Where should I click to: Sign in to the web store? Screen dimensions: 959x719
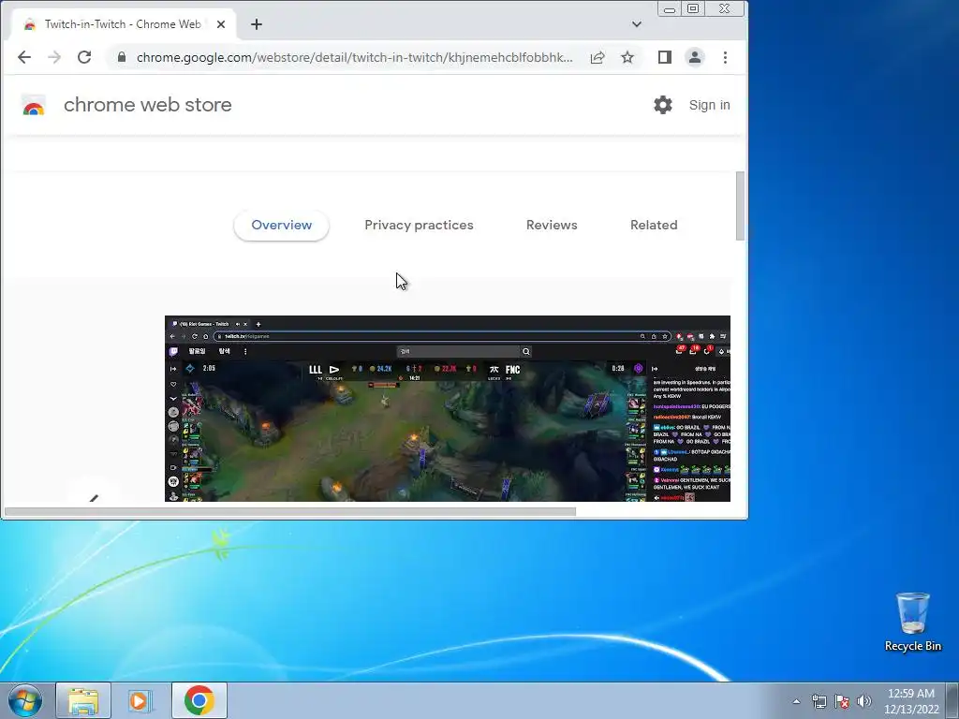coord(710,105)
